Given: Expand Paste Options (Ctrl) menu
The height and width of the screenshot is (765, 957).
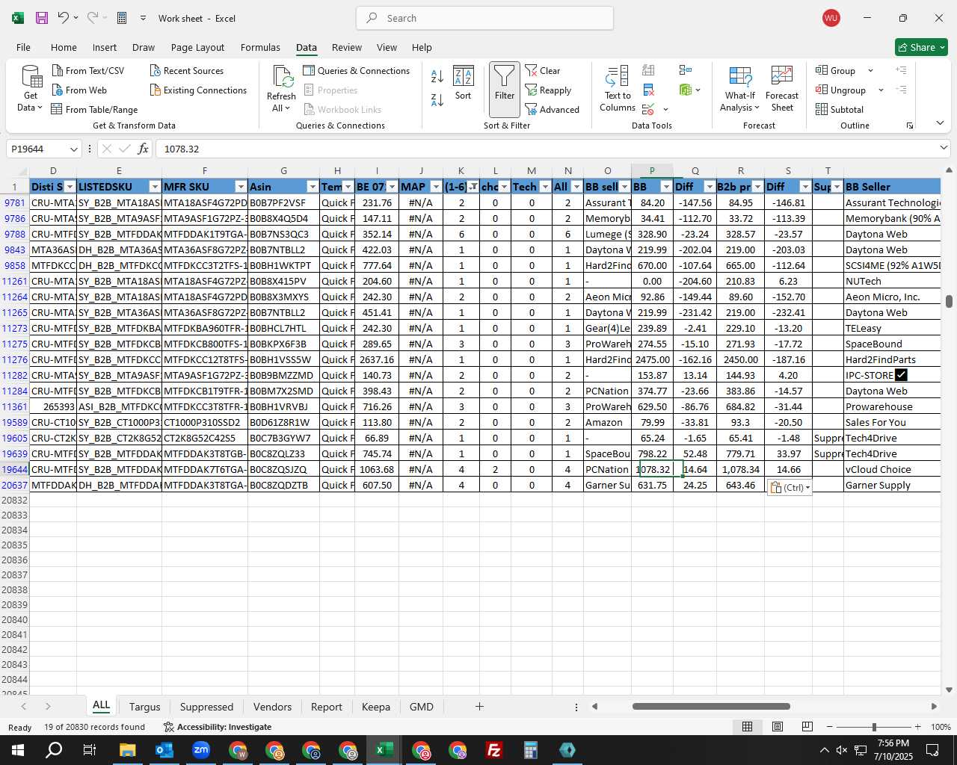Looking at the screenshot, I should [x=790, y=487].
